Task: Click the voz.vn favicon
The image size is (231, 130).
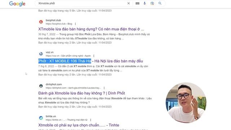Action: [41, 54]
